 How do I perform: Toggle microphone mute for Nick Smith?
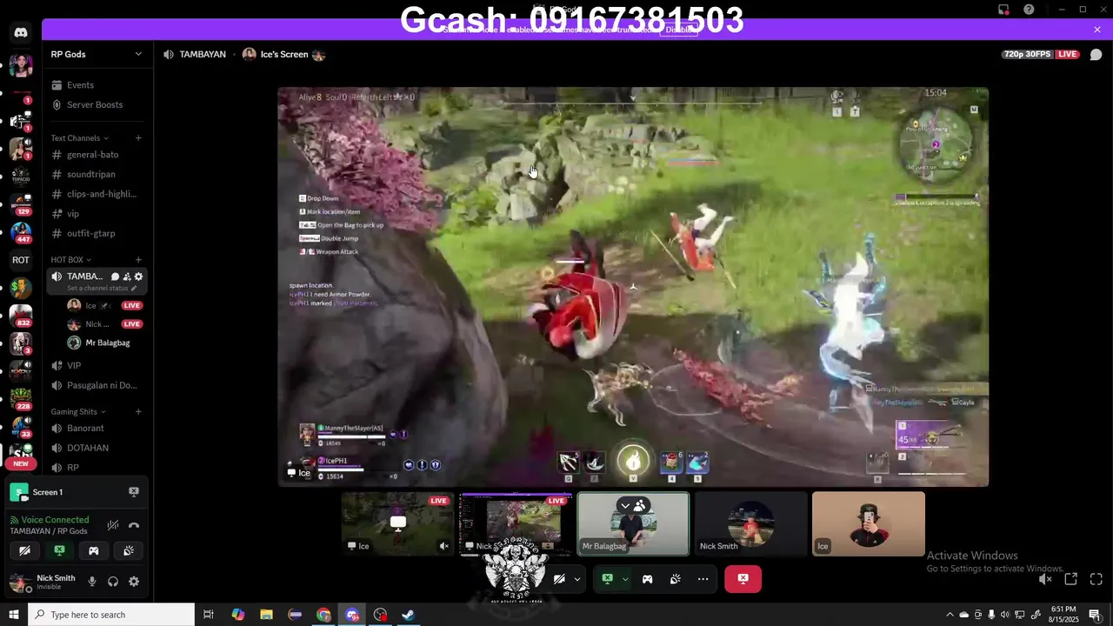coord(92,582)
